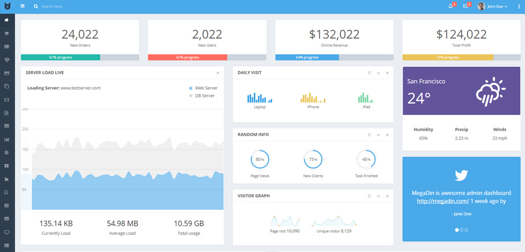
Task: Select the third carousel dot on the tweet card
Action: (x=466, y=230)
